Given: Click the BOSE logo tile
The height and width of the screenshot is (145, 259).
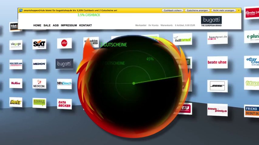Looking at the screenshot, I should (x=217, y=86).
